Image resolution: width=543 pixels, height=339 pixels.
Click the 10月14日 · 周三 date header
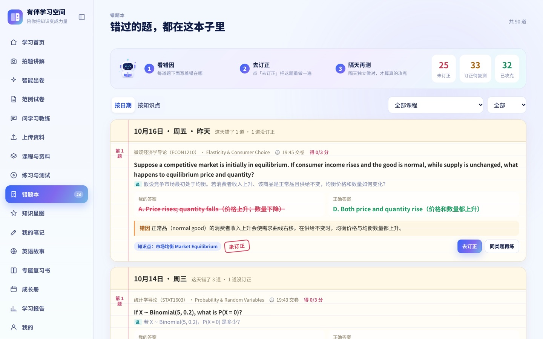pyautogui.click(x=160, y=279)
